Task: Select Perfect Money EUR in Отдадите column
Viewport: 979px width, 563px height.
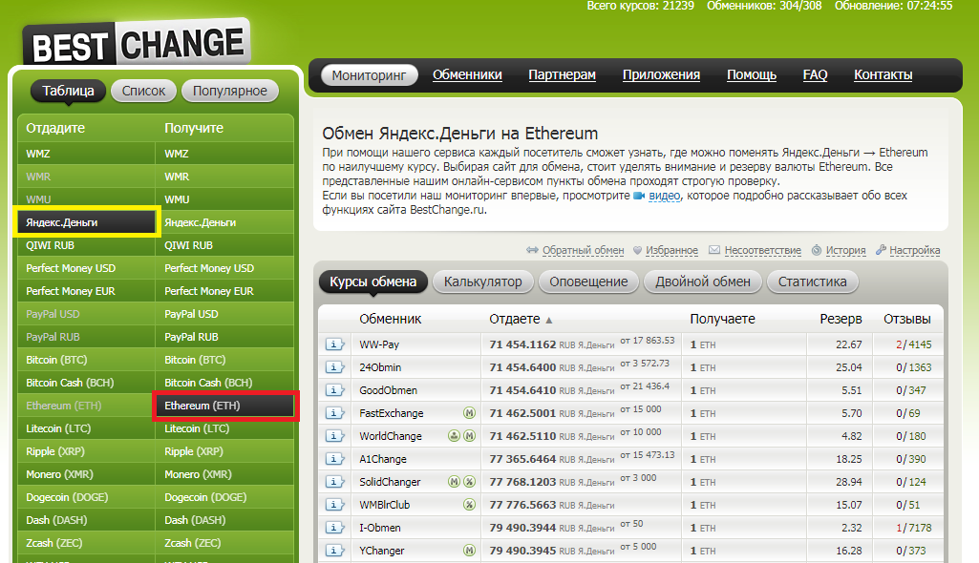Action: [86, 291]
